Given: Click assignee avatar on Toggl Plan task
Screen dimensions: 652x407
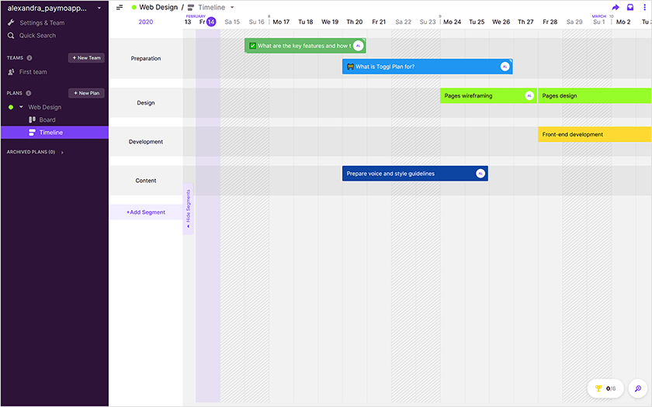Looking at the screenshot, I should coord(505,67).
